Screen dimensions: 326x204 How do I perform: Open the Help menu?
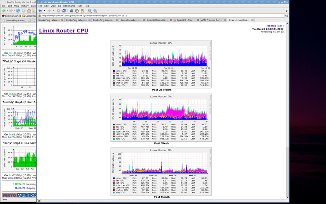87,6
